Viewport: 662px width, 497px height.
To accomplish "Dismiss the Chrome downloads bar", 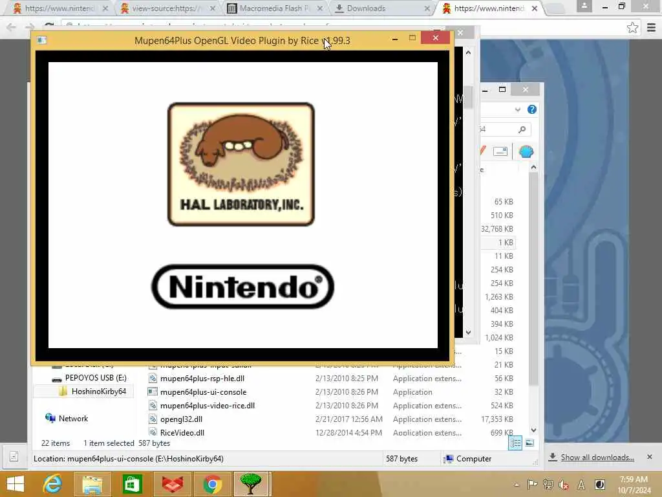I will 649,457.
